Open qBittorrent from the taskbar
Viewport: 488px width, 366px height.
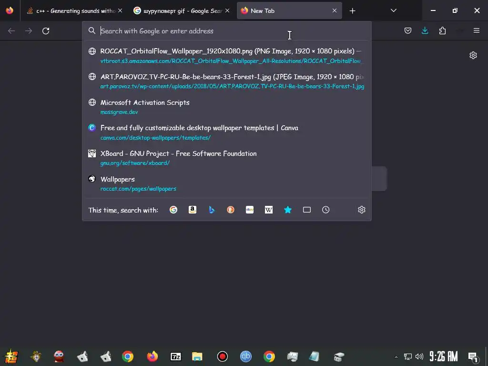tap(245, 356)
